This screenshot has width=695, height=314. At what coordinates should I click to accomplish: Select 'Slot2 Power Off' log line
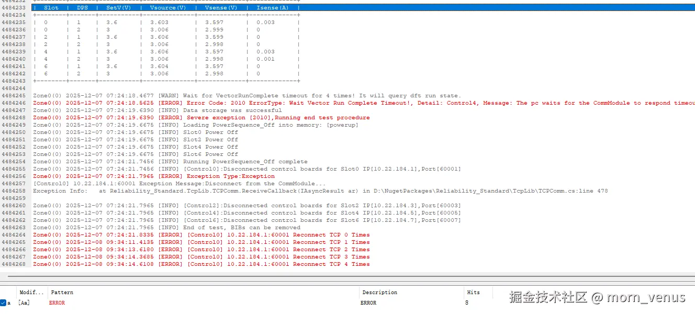(x=136, y=140)
